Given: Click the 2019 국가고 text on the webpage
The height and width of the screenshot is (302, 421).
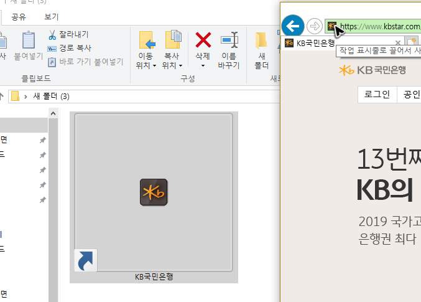Looking at the screenshot, I should (389, 222).
